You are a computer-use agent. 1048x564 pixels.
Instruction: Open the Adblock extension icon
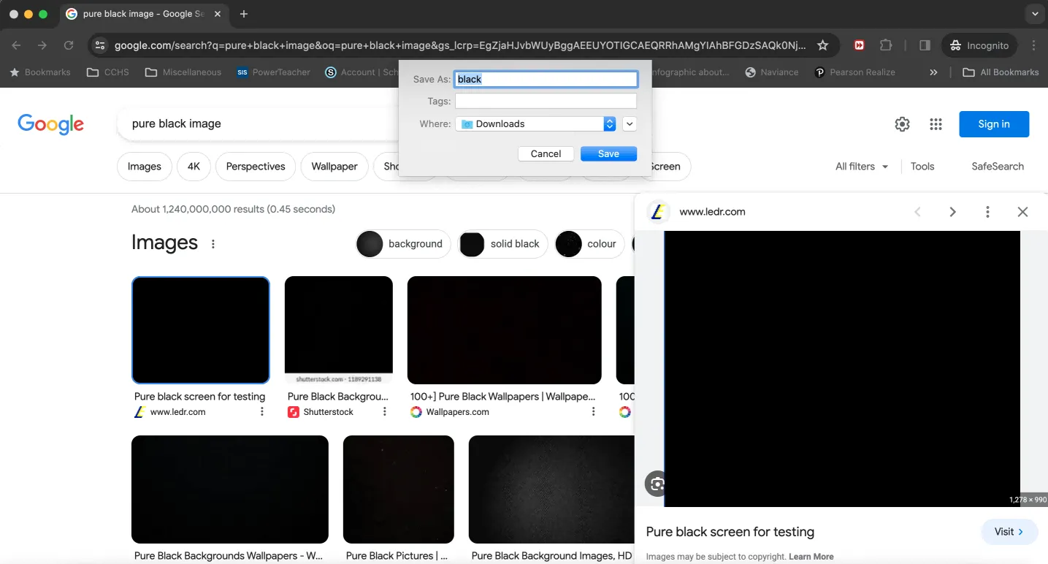[859, 45]
